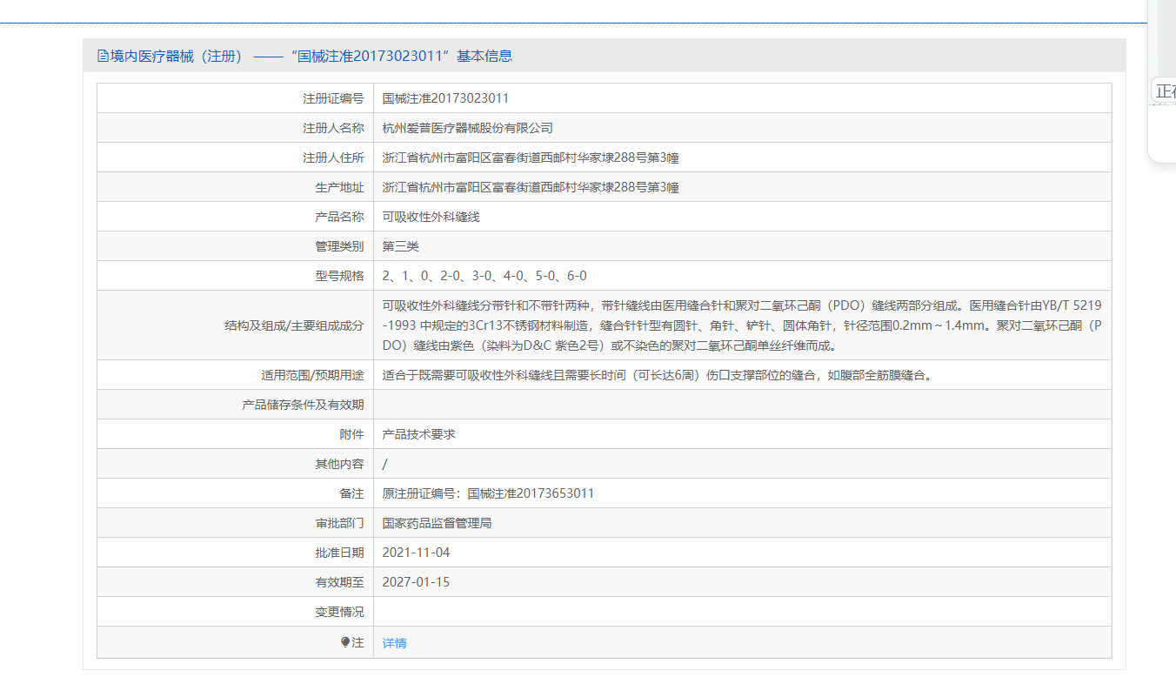Click the intended-use text about 腹部全筋膜缝合
The height and width of the screenshot is (684, 1176).
click(x=658, y=375)
